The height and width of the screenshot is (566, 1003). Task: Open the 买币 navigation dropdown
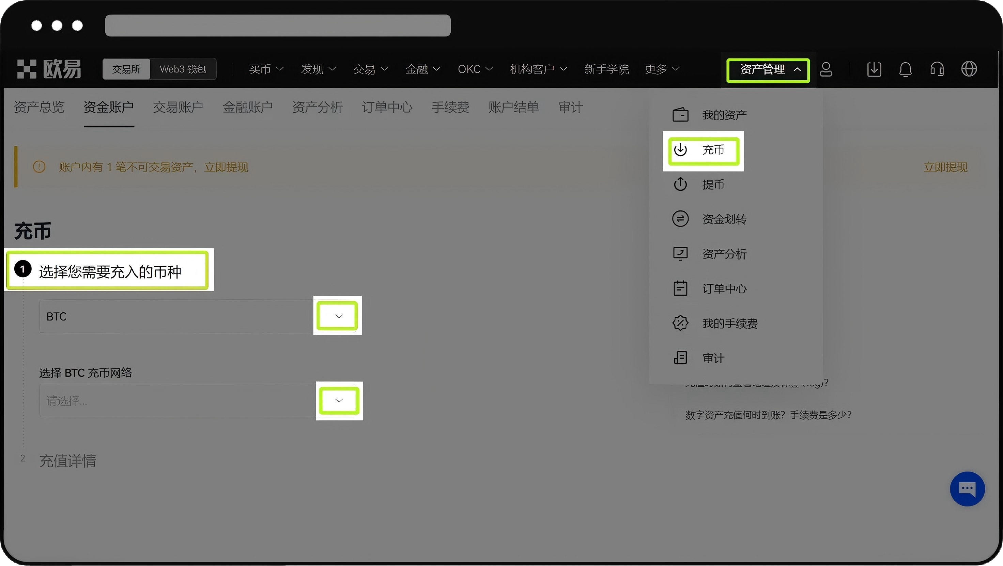click(266, 69)
